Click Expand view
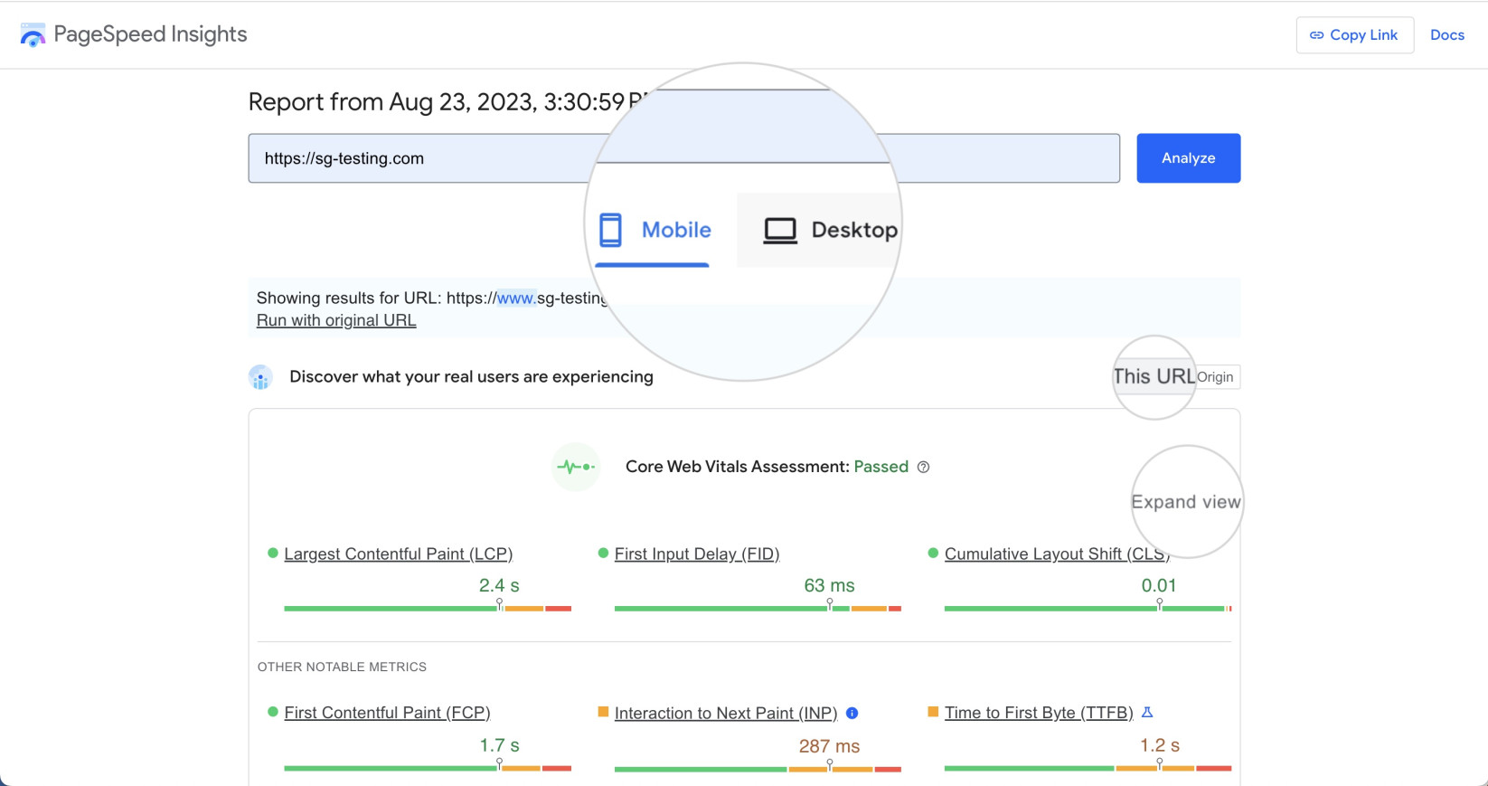The height and width of the screenshot is (786, 1488). (1186, 502)
